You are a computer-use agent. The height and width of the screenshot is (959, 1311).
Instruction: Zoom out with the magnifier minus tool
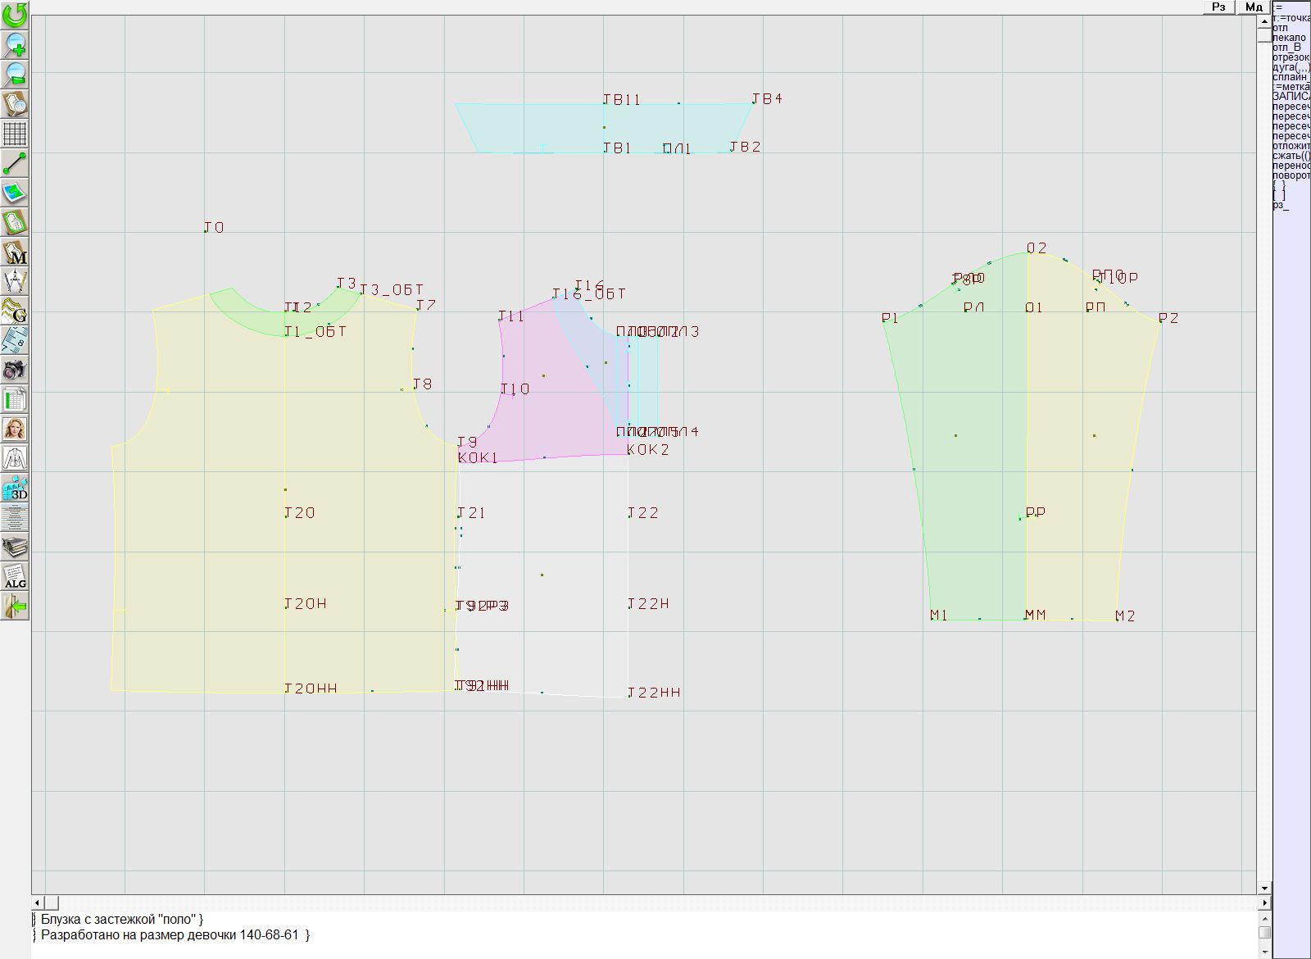(x=15, y=74)
